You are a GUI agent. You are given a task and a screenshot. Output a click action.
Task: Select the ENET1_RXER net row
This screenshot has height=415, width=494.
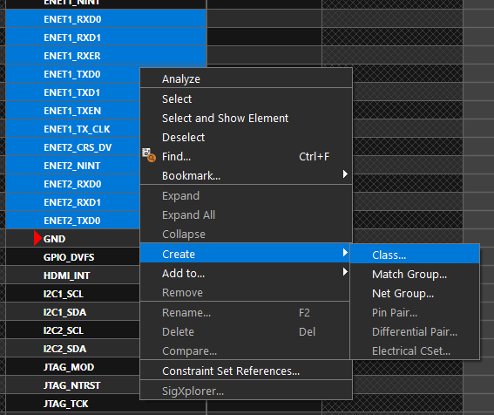click(x=106, y=56)
